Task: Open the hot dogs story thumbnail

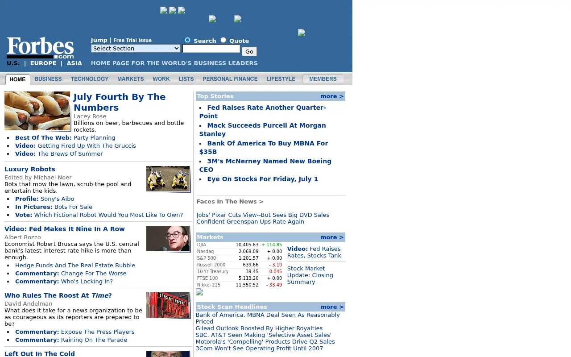Action: pos(37,111)
